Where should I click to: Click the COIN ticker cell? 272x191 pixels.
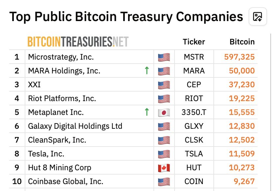point(194,181)
